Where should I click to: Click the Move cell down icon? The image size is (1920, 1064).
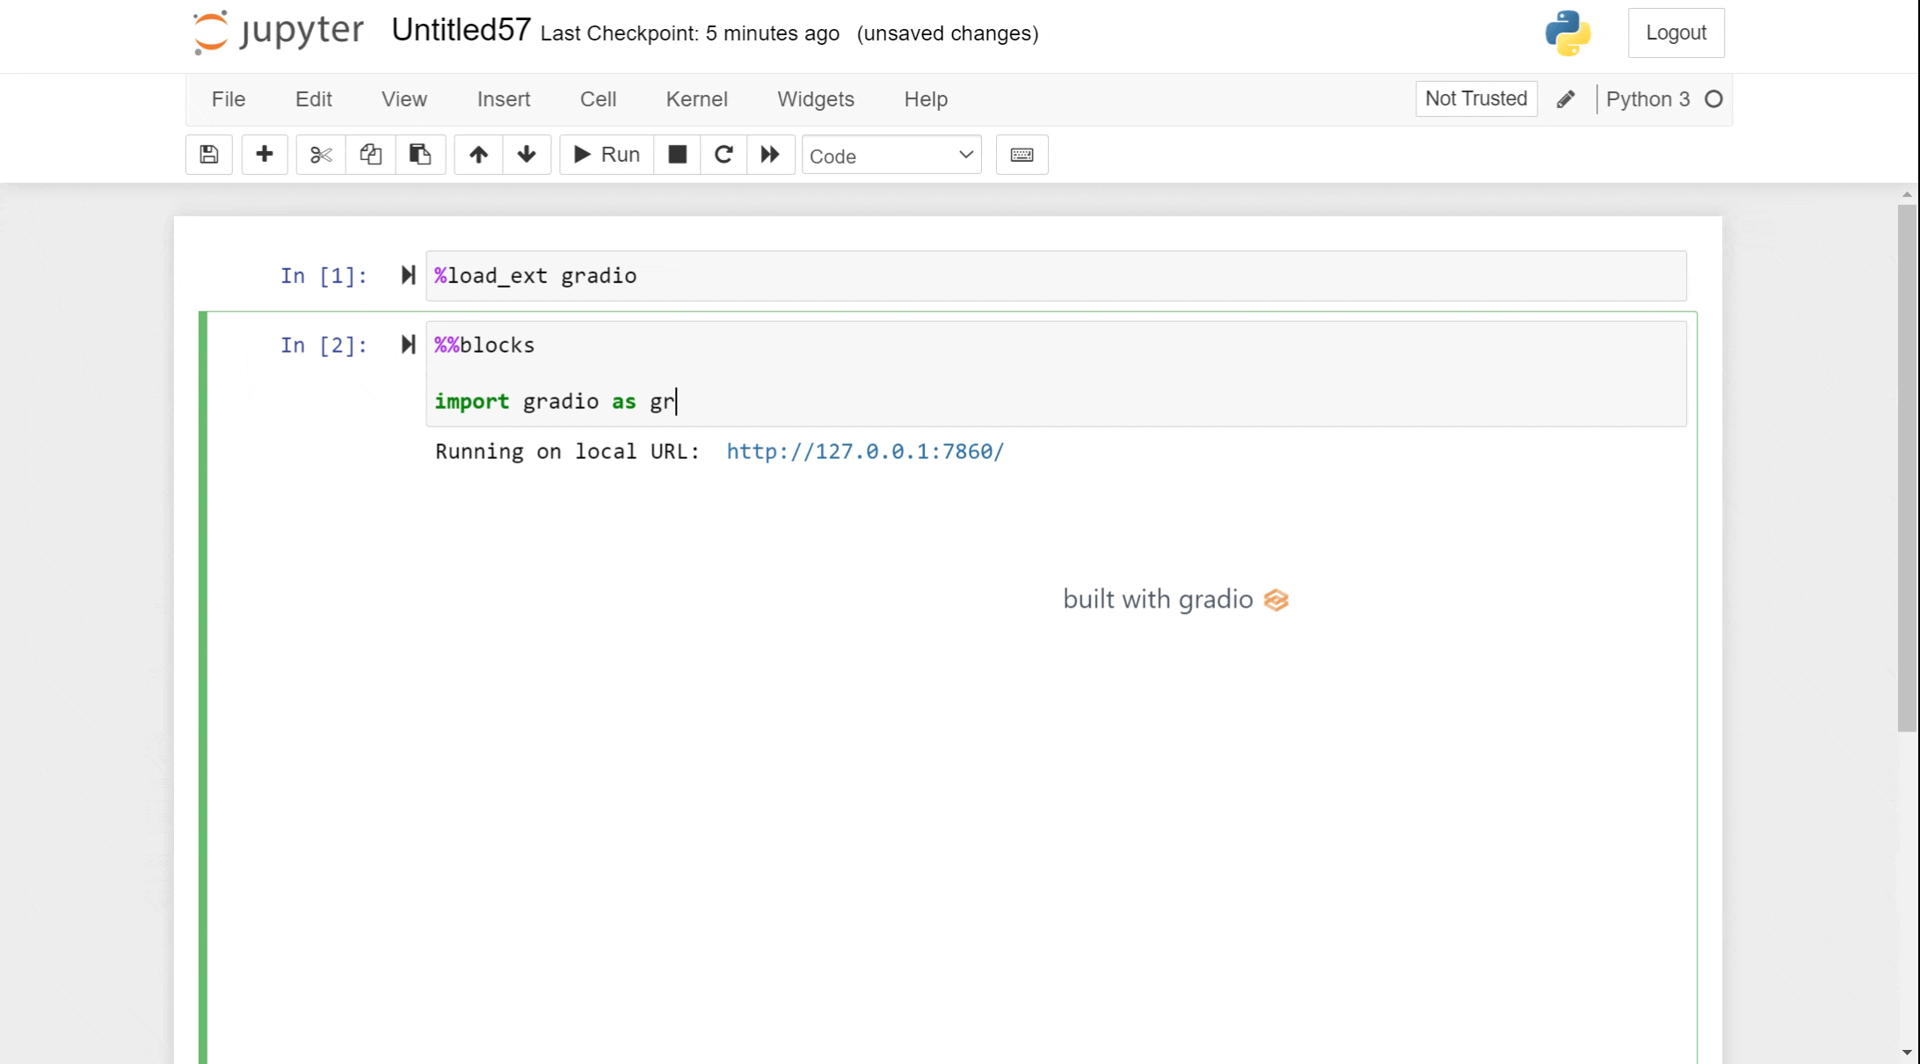527,155
